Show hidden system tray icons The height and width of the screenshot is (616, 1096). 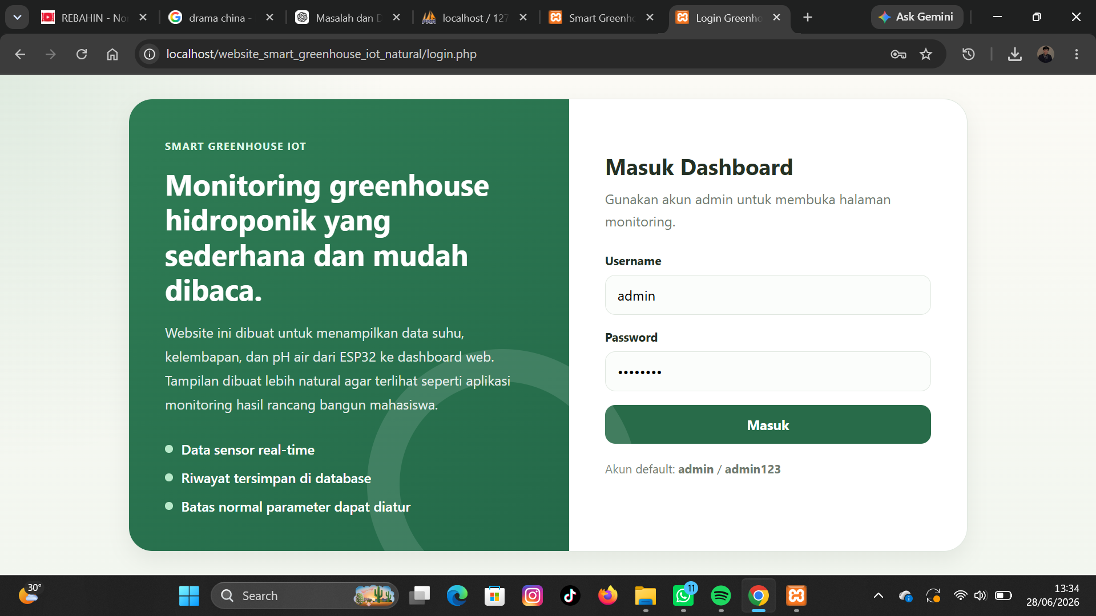click(x=879, y=595)
